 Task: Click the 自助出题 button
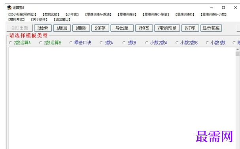tap(20, 28)
